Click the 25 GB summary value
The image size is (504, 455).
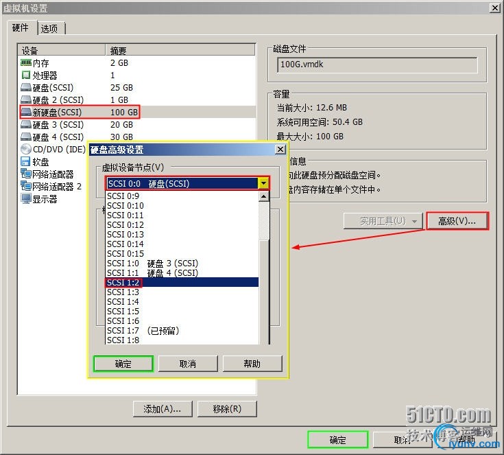point(121,88)
